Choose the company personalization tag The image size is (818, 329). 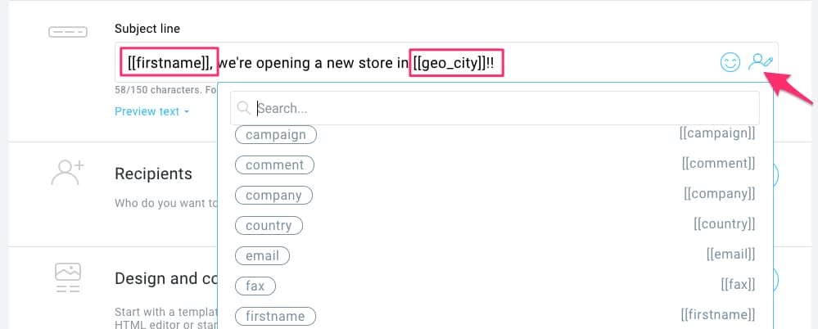point(273,196)
